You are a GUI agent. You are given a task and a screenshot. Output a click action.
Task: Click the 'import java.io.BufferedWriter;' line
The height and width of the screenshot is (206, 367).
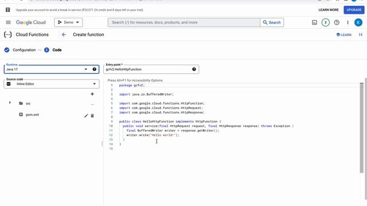point(146,94)
